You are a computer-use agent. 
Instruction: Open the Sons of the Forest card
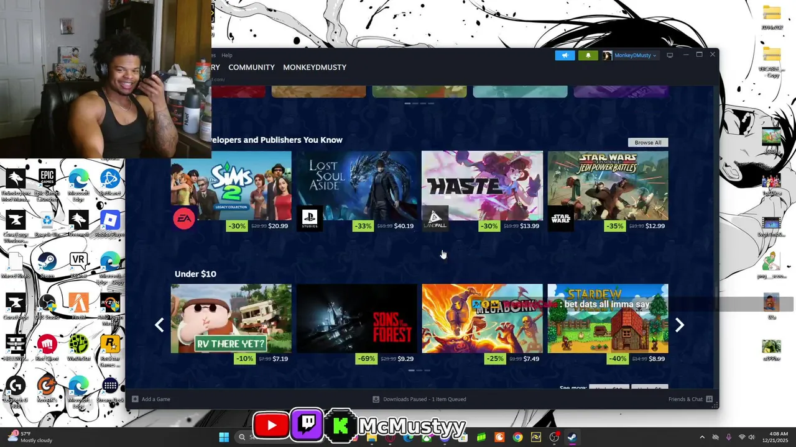357,318
